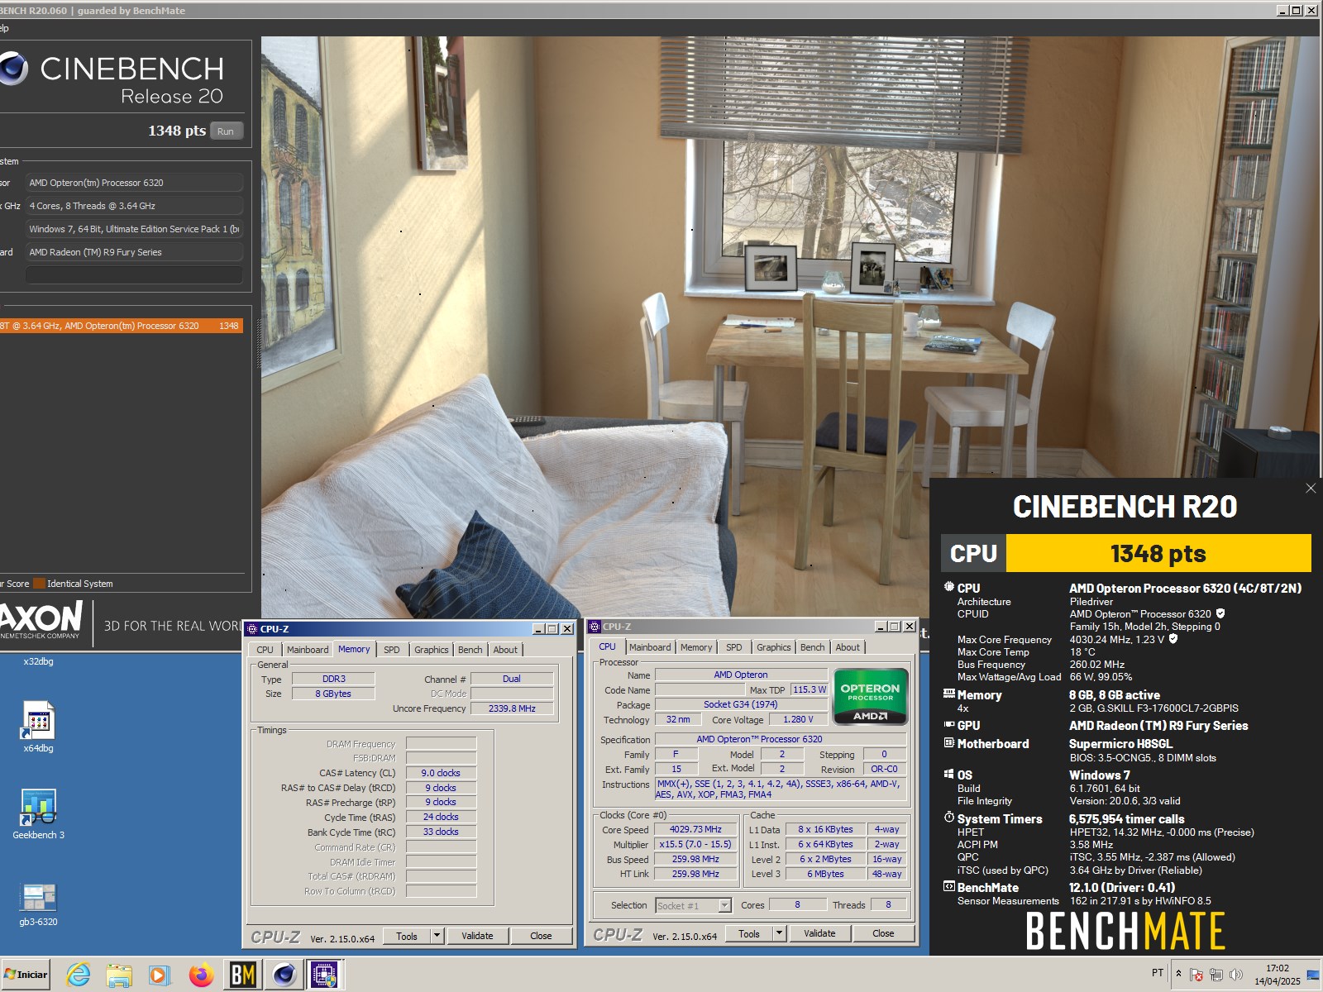The width and height of the screenshot is (1323, 992).
Task: Click OS Windows icon in BenchMate panel
Action: click(948, 774)
